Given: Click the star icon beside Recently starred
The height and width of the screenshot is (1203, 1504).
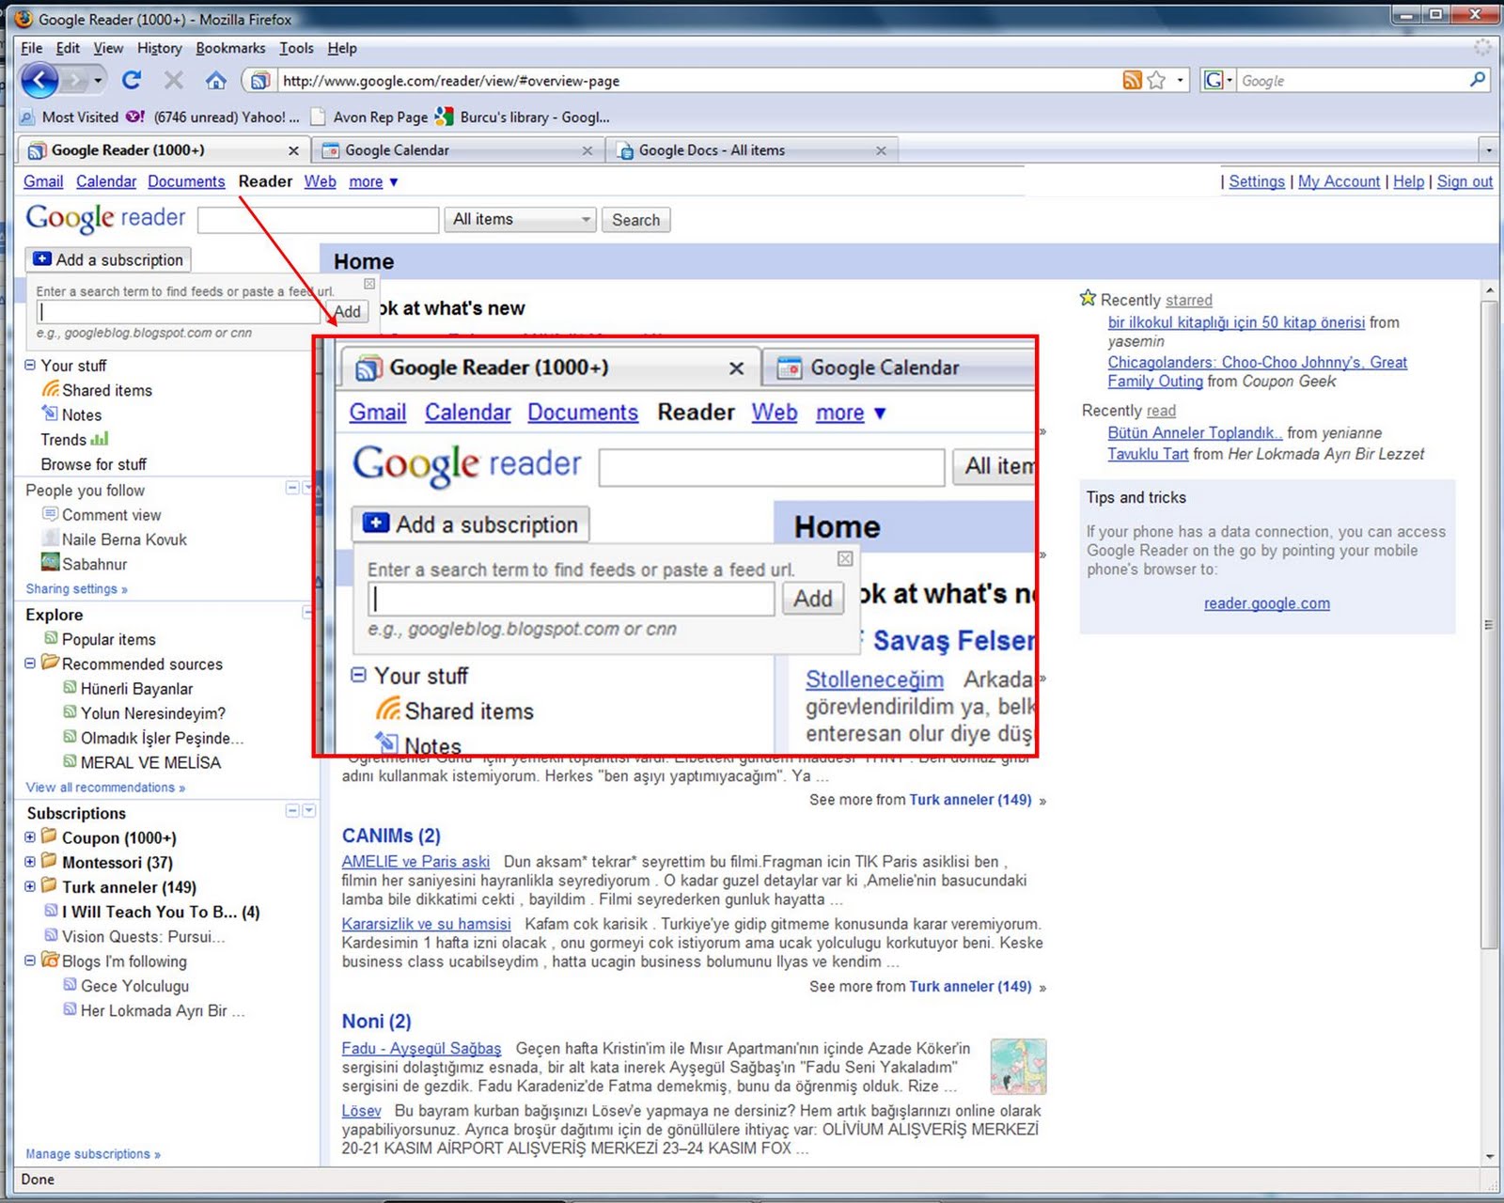Looking at the screenshot, I should tap(1089, 298).
